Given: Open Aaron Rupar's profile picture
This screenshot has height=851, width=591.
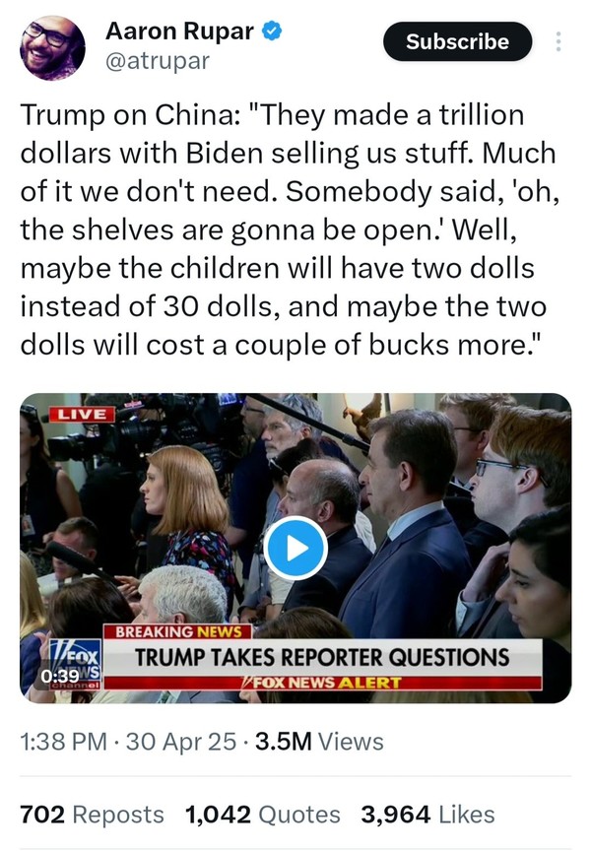Looking at the screenshot, I should click(52, 47).
